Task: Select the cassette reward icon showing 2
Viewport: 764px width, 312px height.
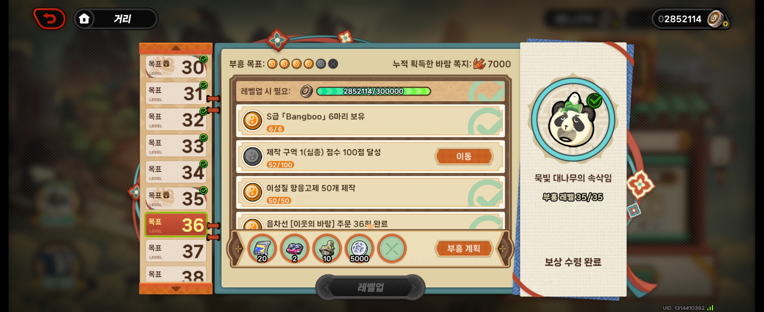Action: tap(295, 249)
